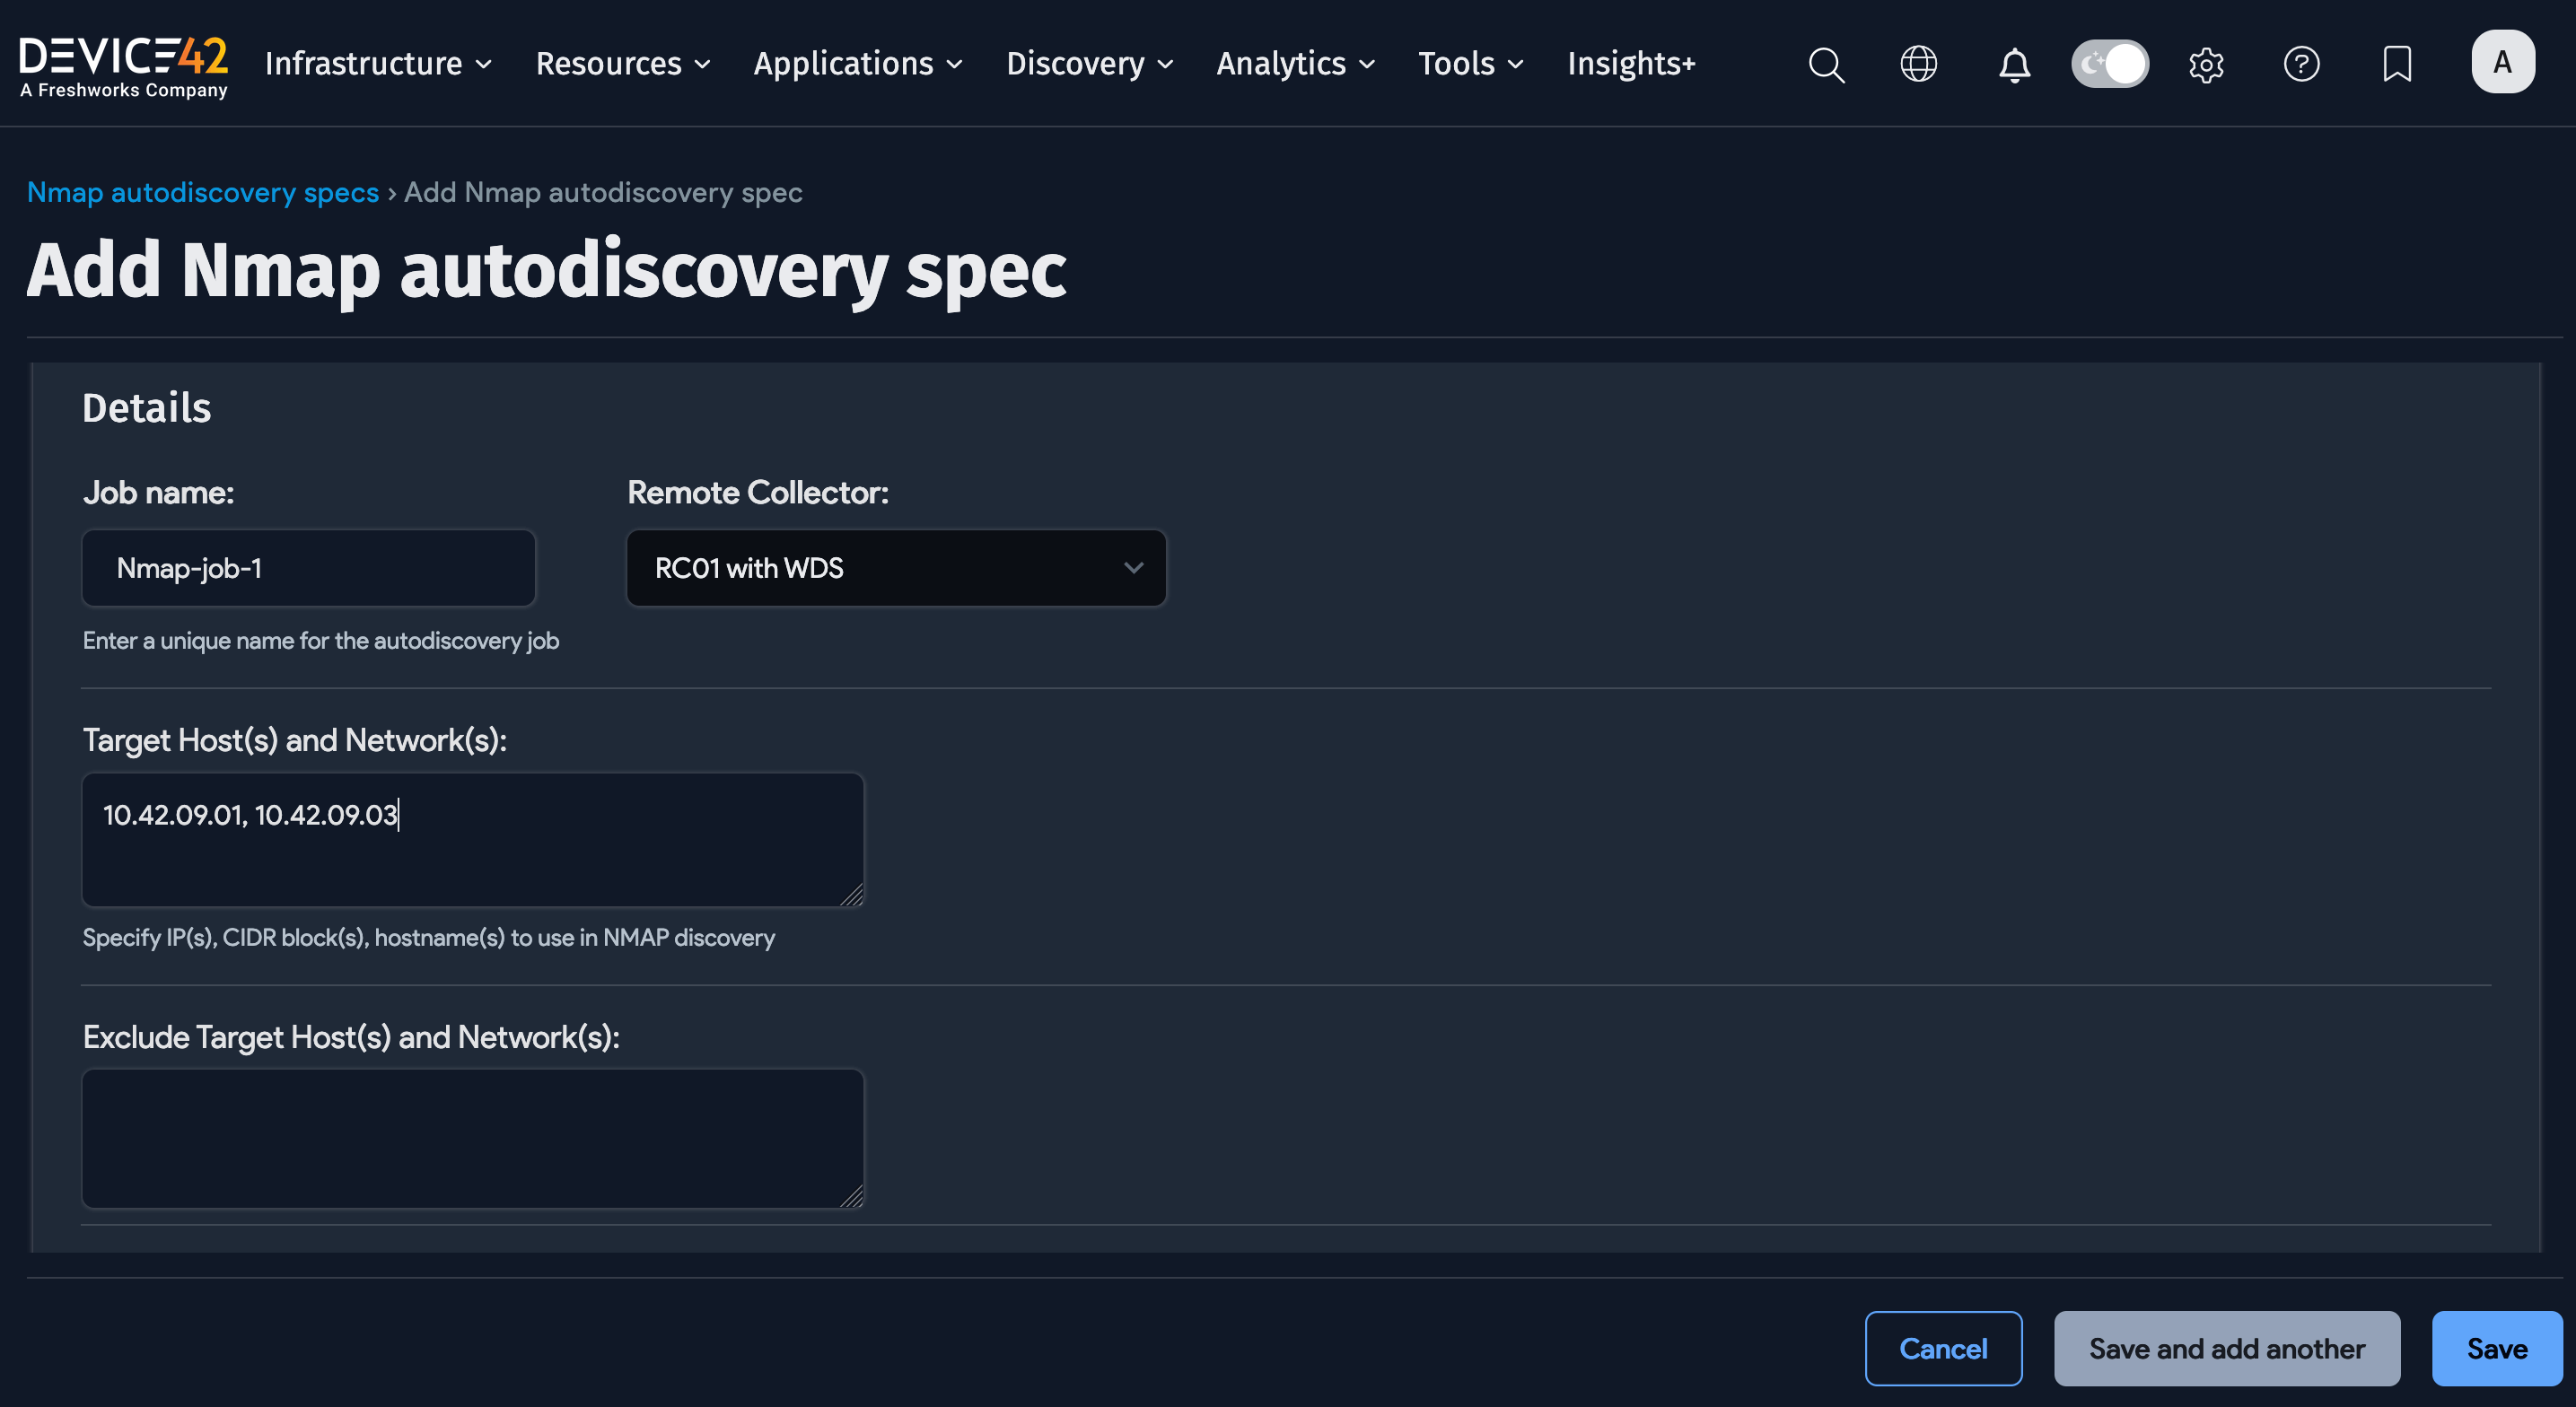The height and width of the screenshot is (1407, 2576).
Task: Open the settings gear icon
Action: pyautogui.click(x=2206, y=64)
